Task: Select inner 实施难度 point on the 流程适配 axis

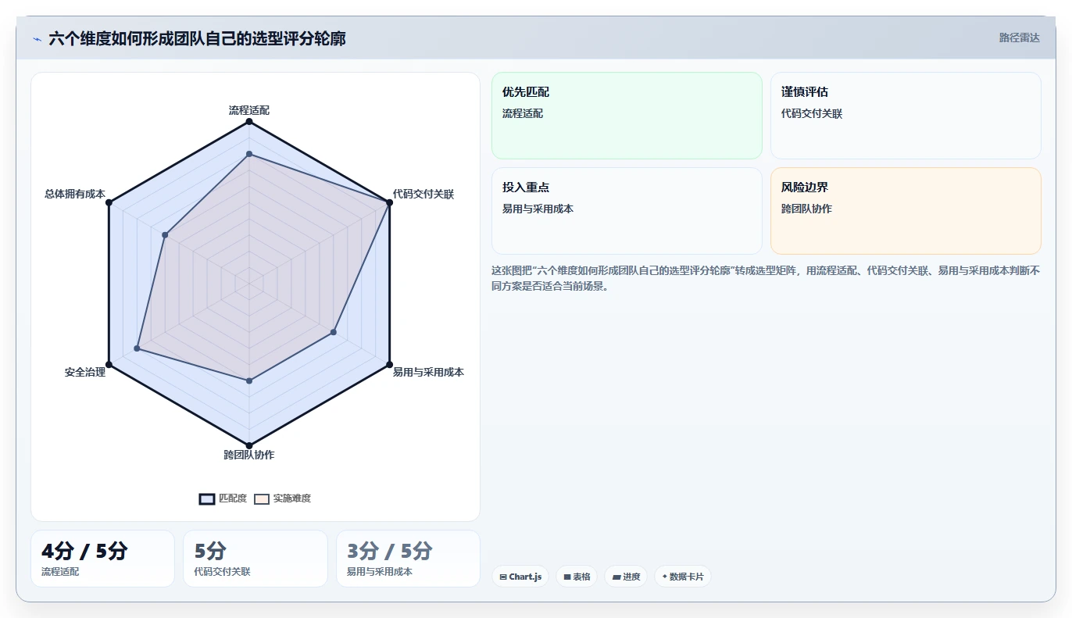Action: [249, 154]
